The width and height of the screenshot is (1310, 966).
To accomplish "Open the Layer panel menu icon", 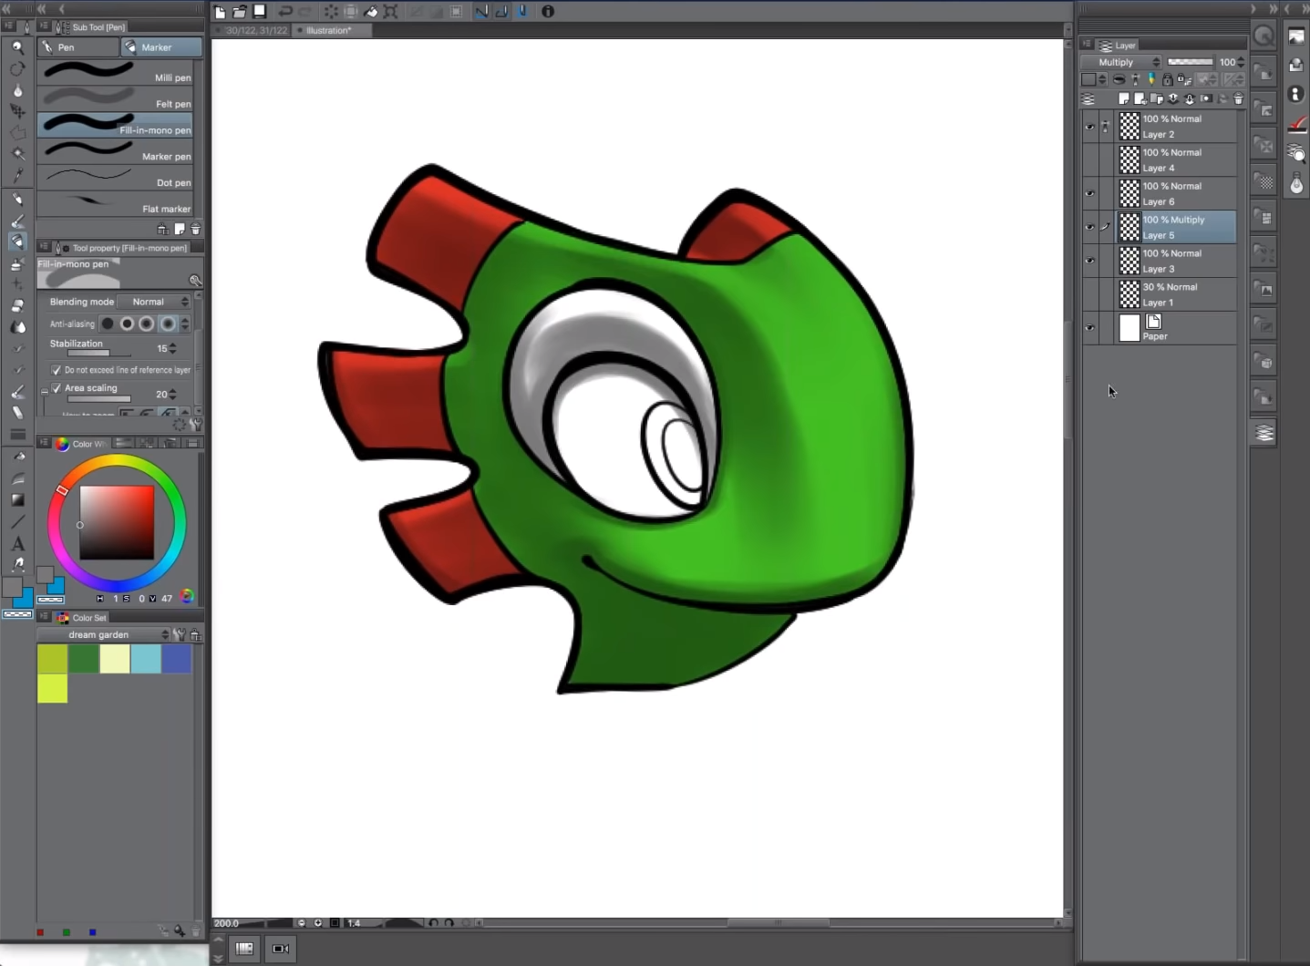I will coord(1087,45).
